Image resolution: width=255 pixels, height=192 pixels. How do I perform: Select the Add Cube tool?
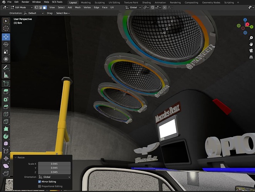pyautogui.click(x=6, y=83)
